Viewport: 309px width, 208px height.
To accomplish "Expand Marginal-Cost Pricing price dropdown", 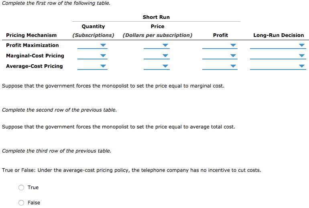I will (x=157, y=56).
